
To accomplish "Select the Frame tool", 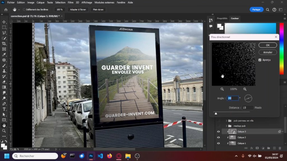I will 4,49.
